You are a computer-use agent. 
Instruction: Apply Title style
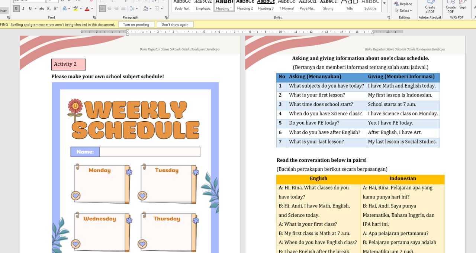click(x=350, y=6)
